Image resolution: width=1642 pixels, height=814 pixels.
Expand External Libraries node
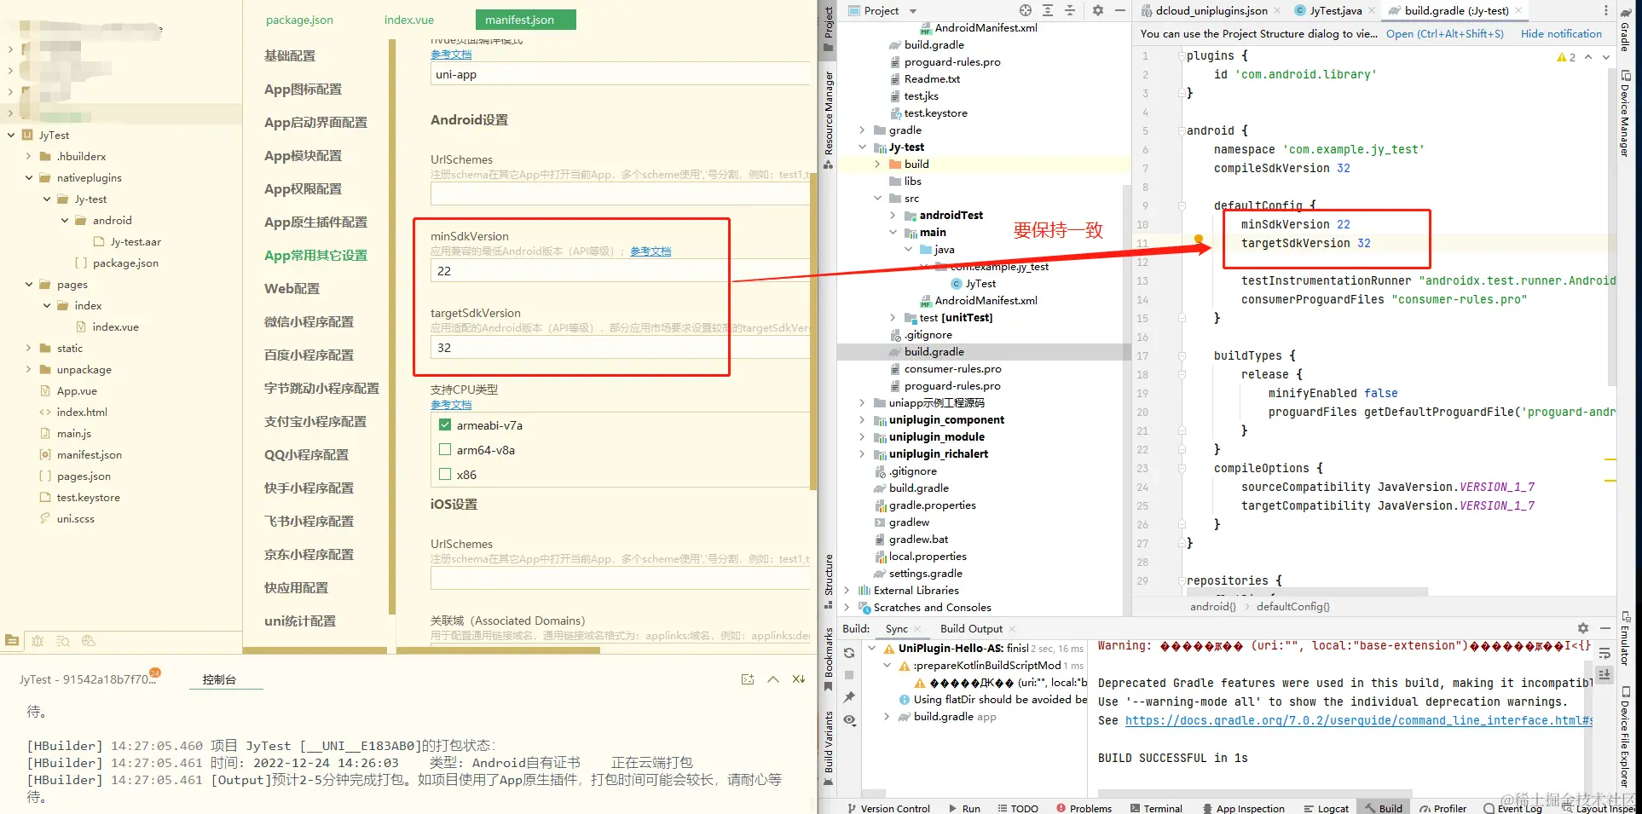847,591
